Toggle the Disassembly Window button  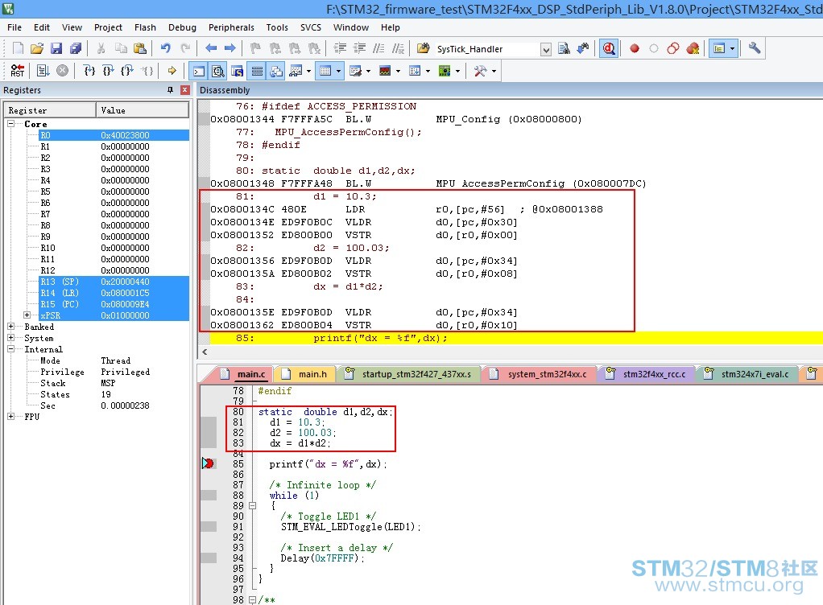[218, 71]
